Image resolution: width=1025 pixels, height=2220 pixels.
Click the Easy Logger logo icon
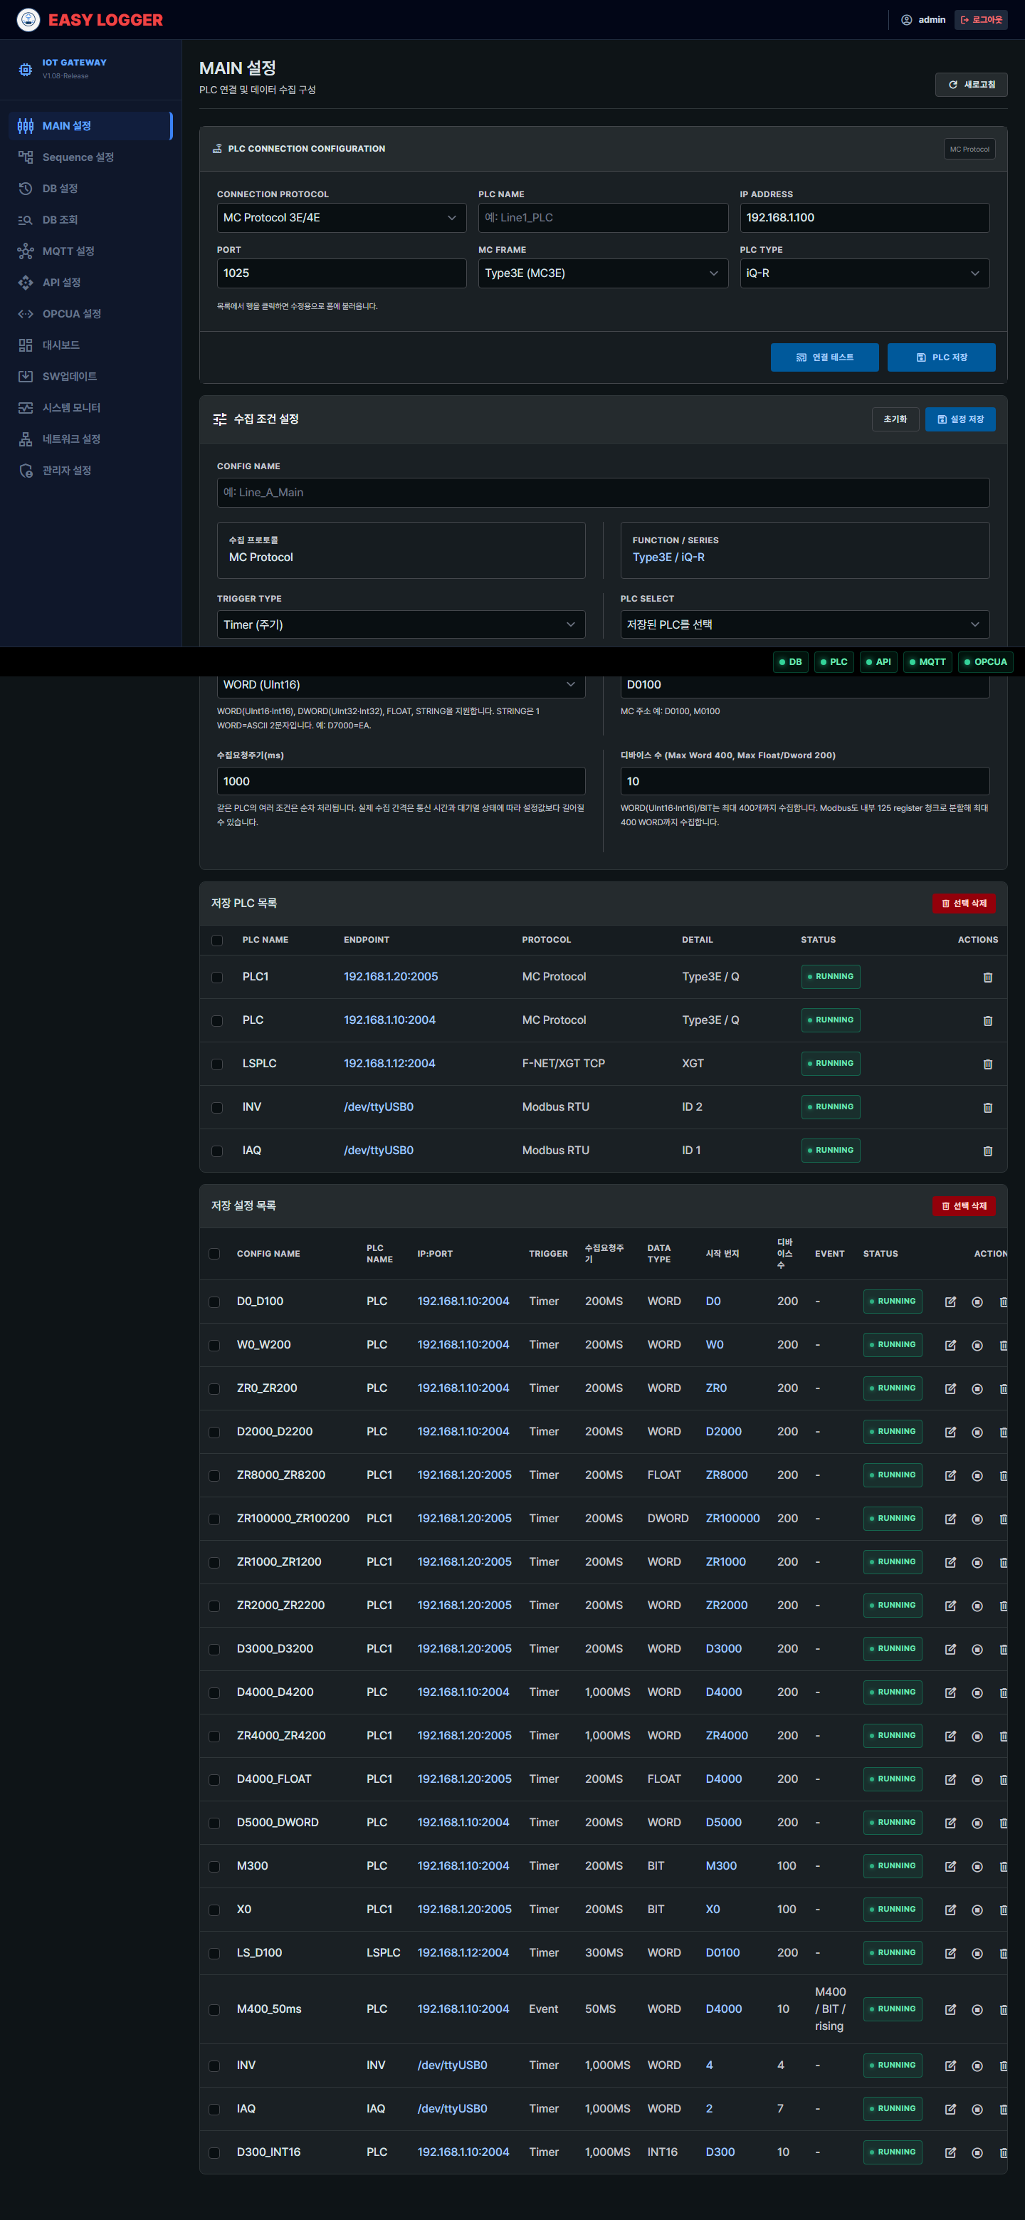(28, 19)
